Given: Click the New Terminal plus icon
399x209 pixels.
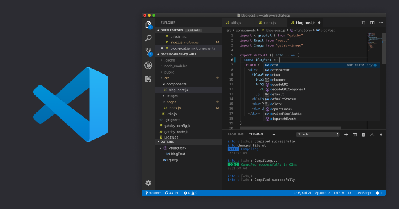Looking at the screenshot, I should tap(346, 135).
